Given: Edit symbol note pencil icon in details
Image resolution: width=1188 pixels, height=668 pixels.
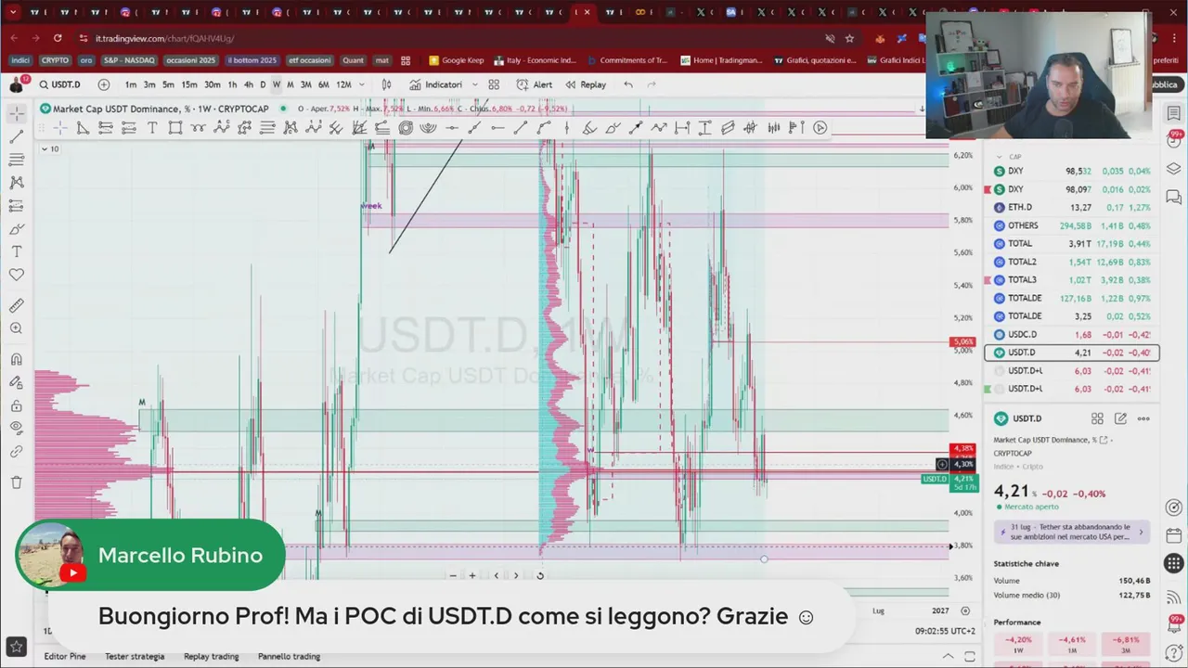Looking at the screenshot, I should [x=1120, y=418].
